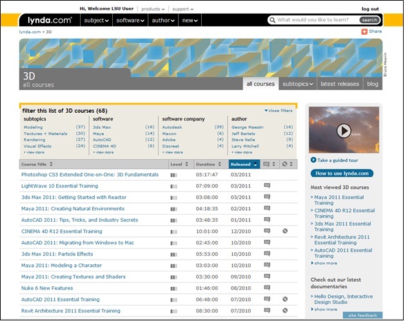Switch to the latest releases tab

[x=340, y=84]
